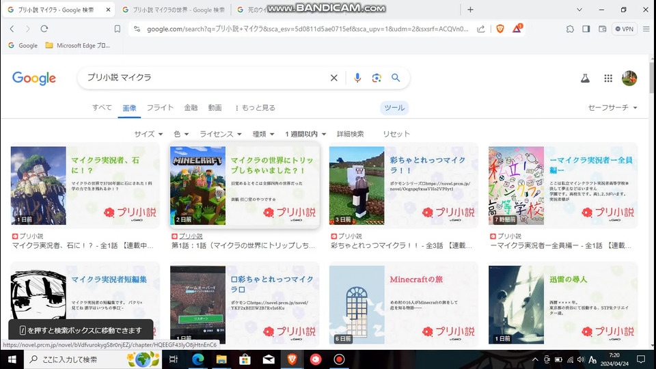
Task: Select the 画像 tab
Action: [x=129, y=108]
